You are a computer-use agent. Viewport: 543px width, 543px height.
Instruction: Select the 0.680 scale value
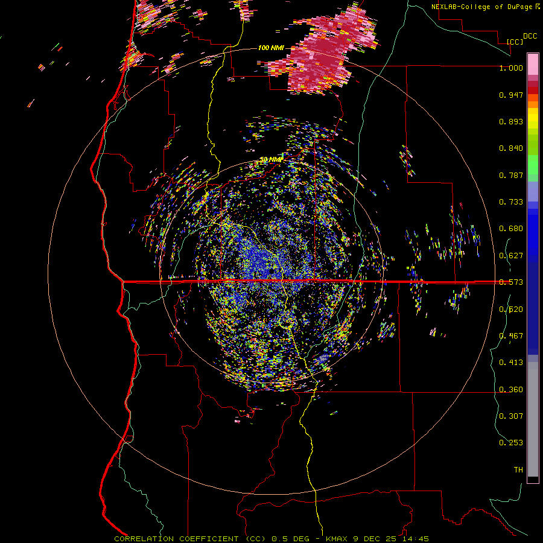(511, 229)
